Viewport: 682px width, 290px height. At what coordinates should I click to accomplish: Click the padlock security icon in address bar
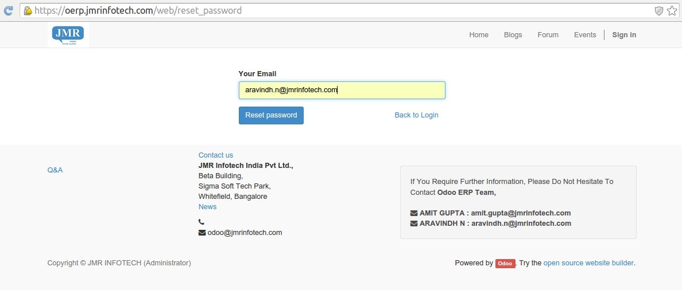(x=28, y=11)
